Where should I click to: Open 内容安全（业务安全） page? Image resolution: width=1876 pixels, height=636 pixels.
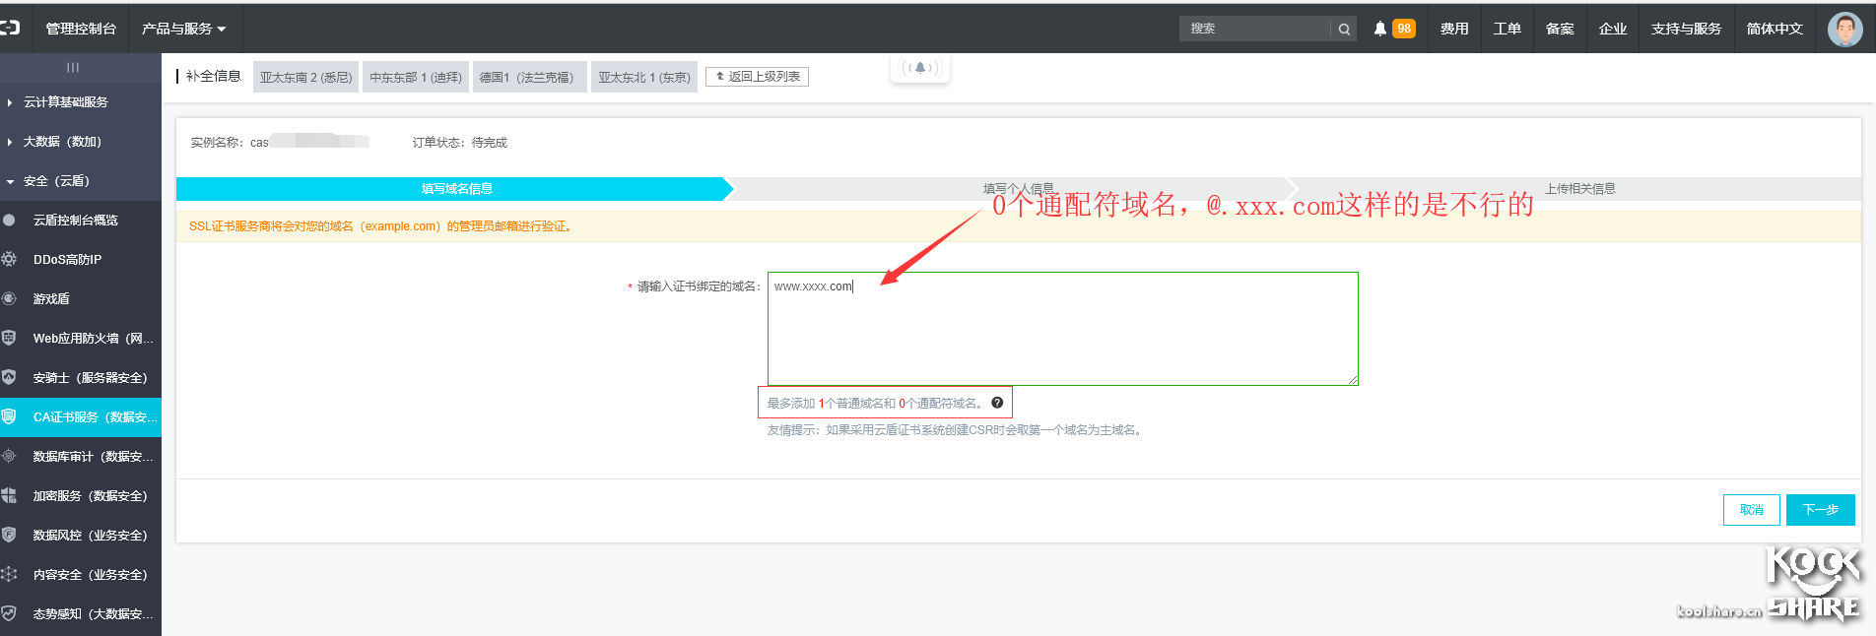coord(90,575)
